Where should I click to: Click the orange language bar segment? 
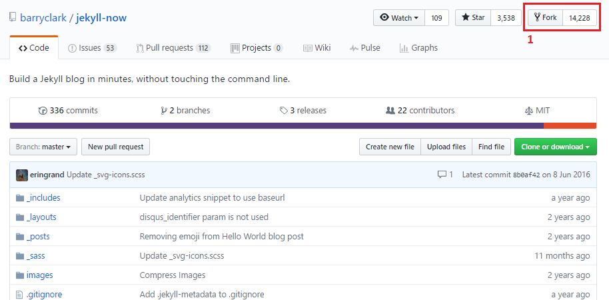tap(570, 125)
